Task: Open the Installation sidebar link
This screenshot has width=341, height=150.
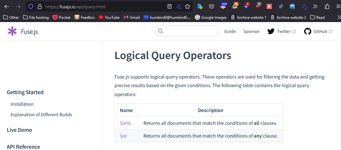Action: pyautogui.click(x=22, y=104)
